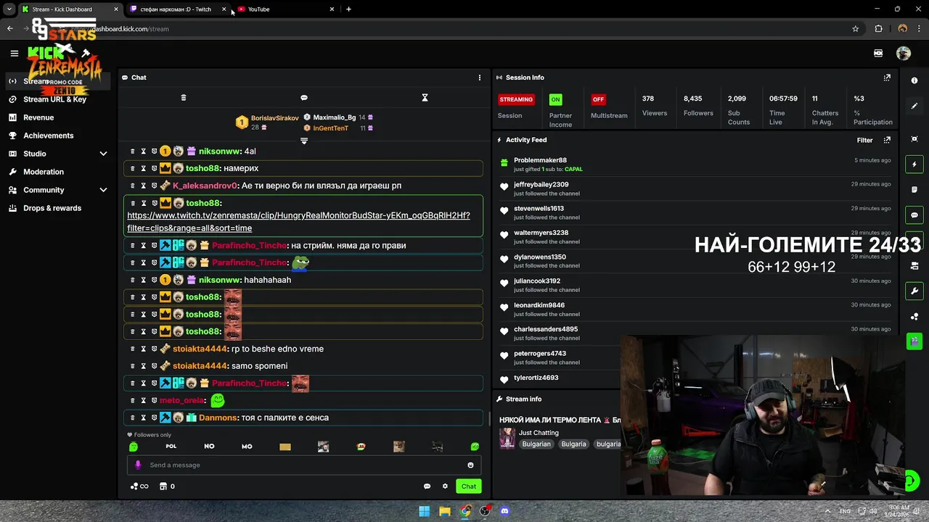Click the info icon in right sidebar
Viewport: 929px width, 522px height.
(x=914, y=80)
